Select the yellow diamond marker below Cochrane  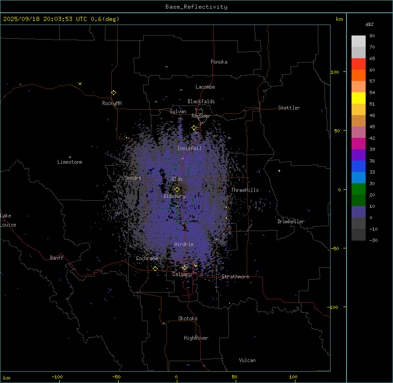click(x=155, y=268)
